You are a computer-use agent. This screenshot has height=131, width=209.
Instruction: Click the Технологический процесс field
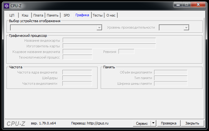[x=77, y=57]
